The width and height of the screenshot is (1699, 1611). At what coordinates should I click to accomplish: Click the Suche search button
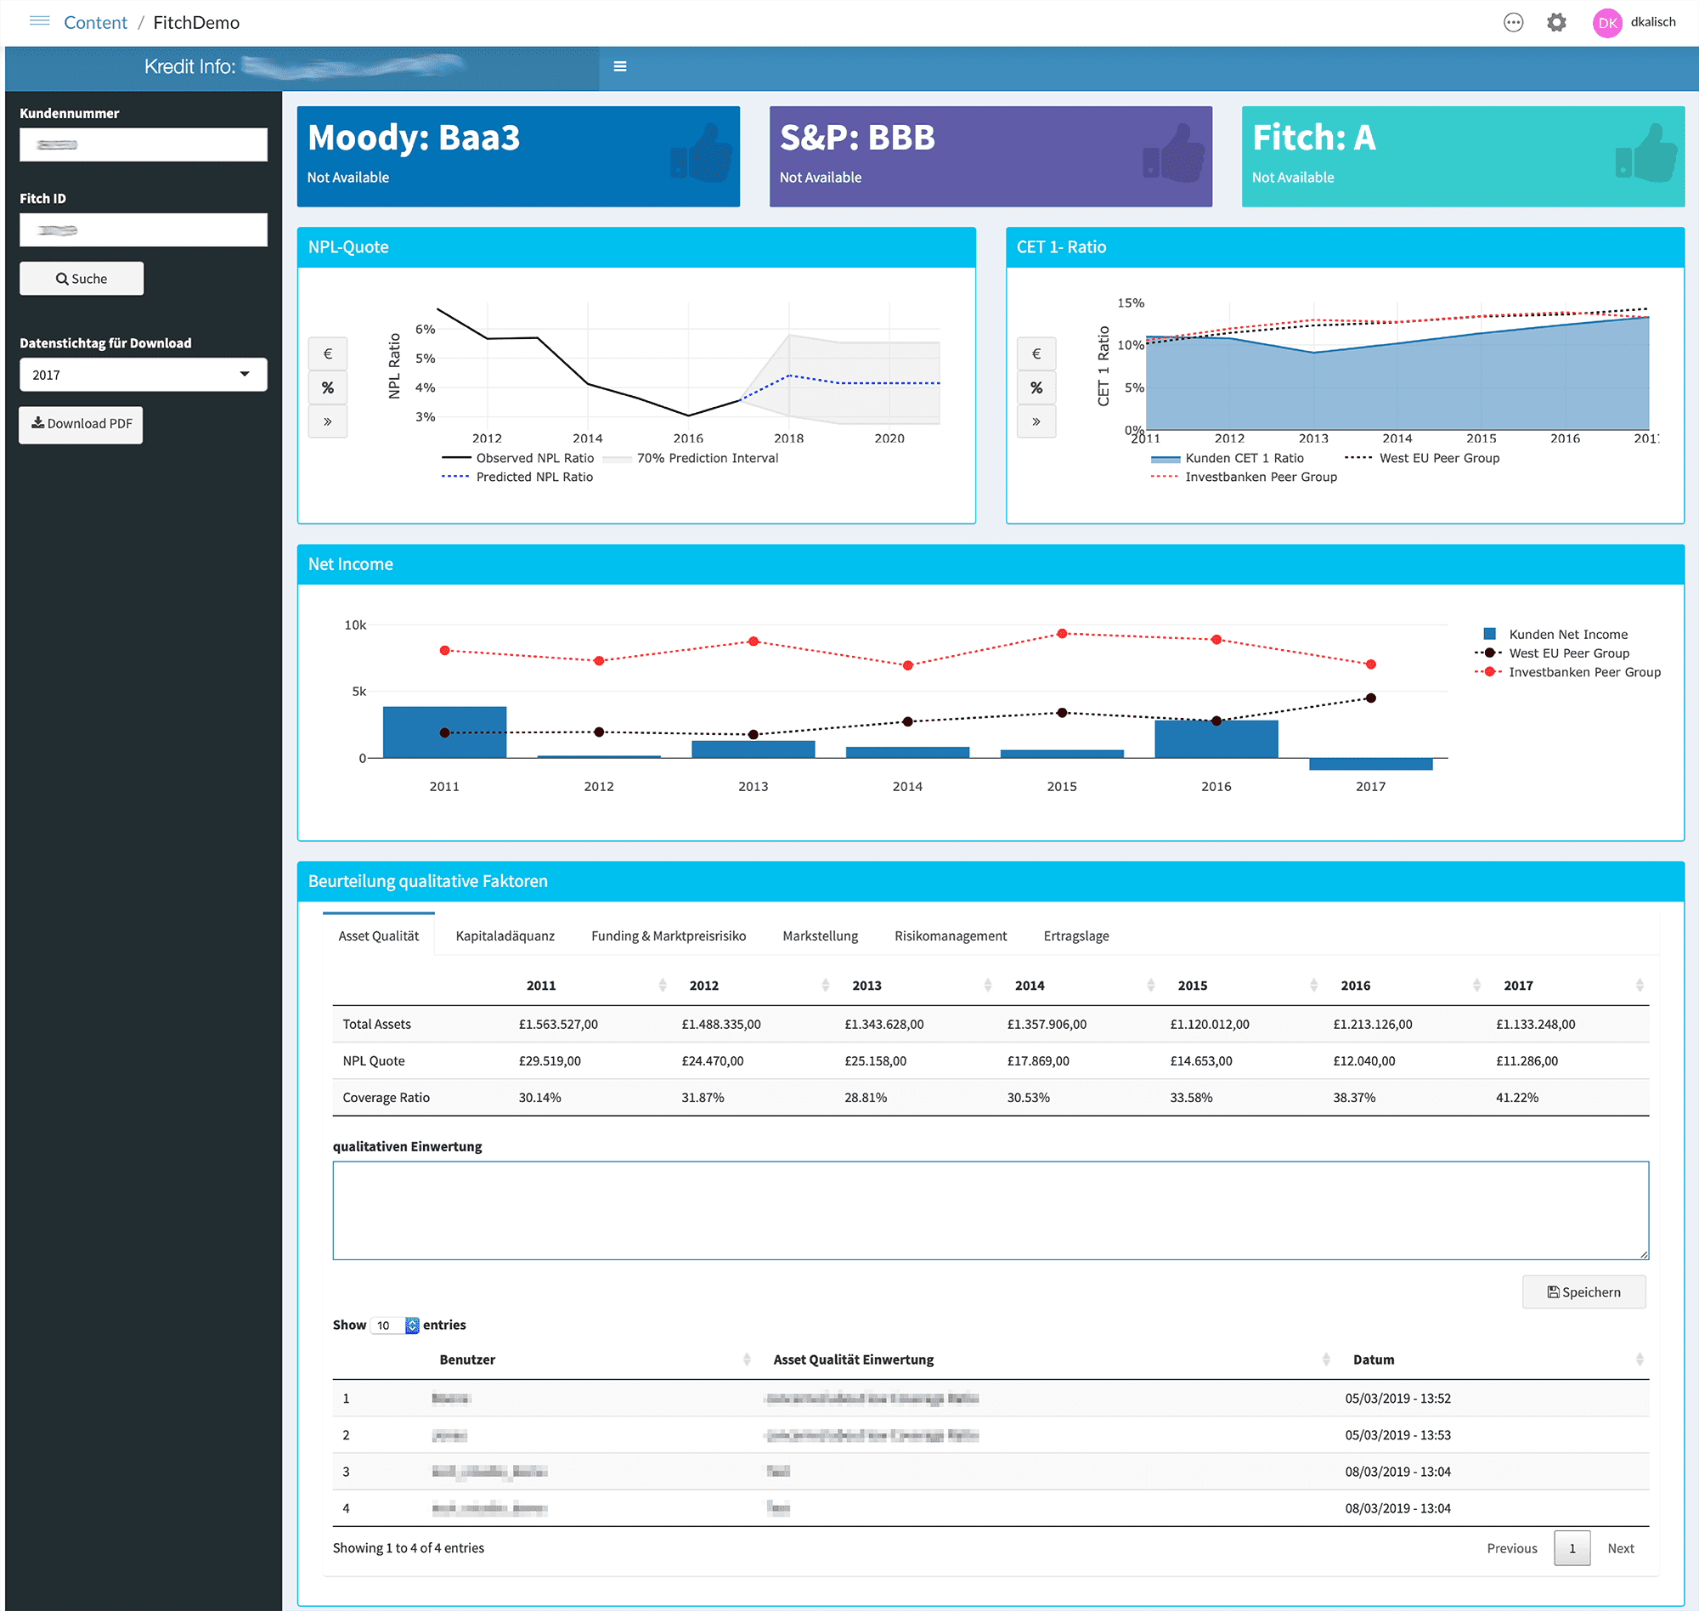82,279
